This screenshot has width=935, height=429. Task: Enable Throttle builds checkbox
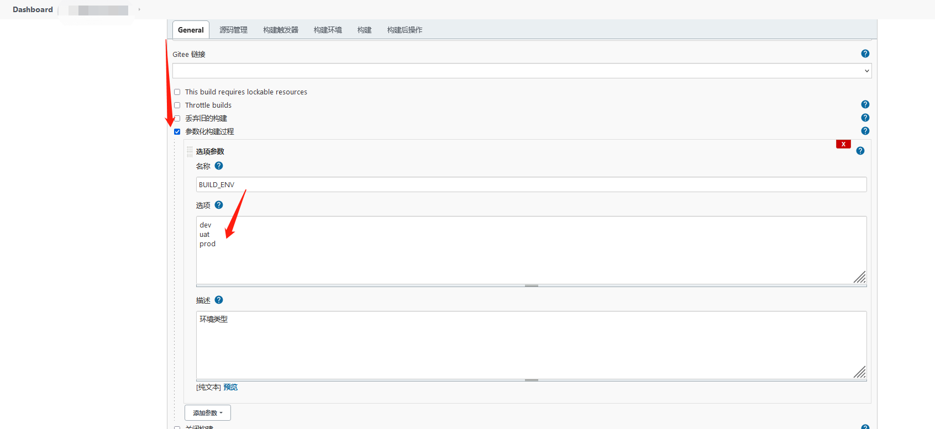177,105
